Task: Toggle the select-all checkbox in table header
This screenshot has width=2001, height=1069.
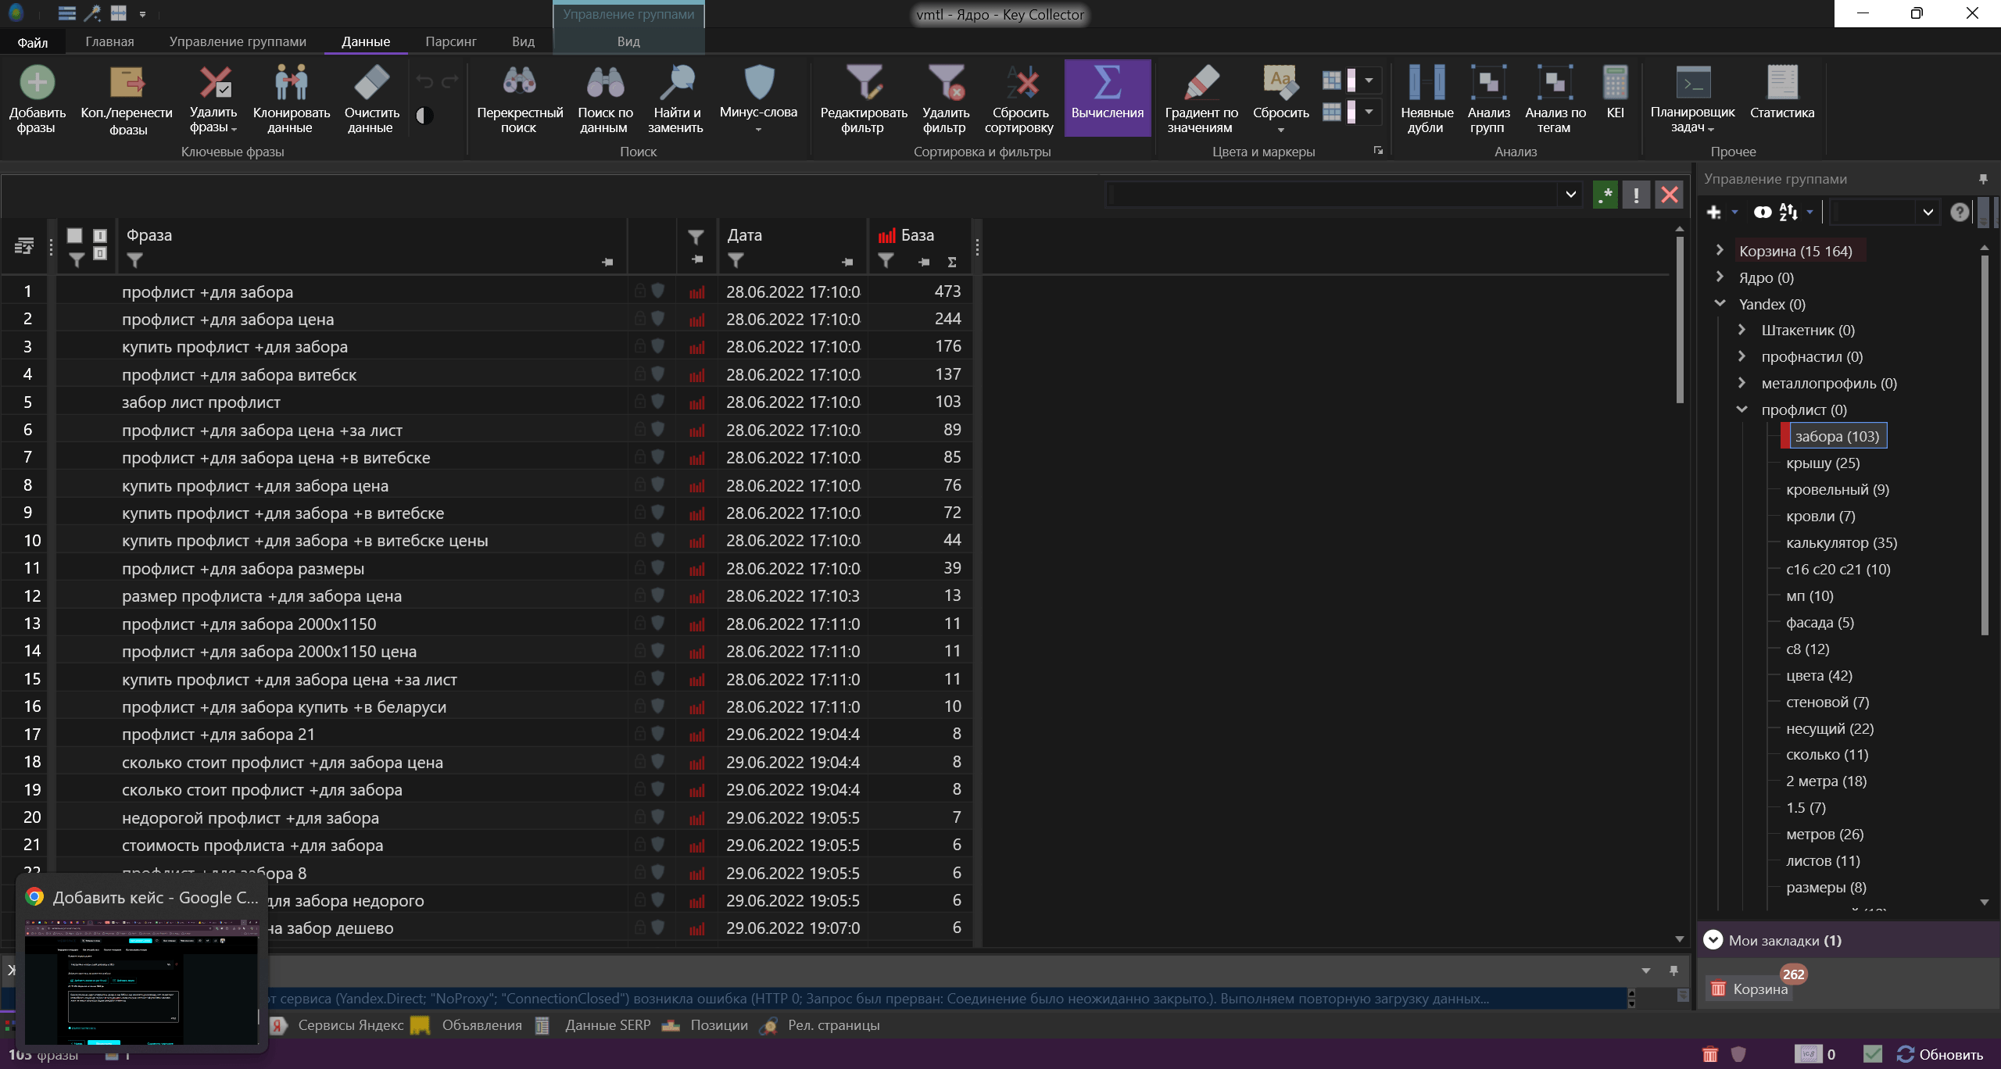Action: 74,235
